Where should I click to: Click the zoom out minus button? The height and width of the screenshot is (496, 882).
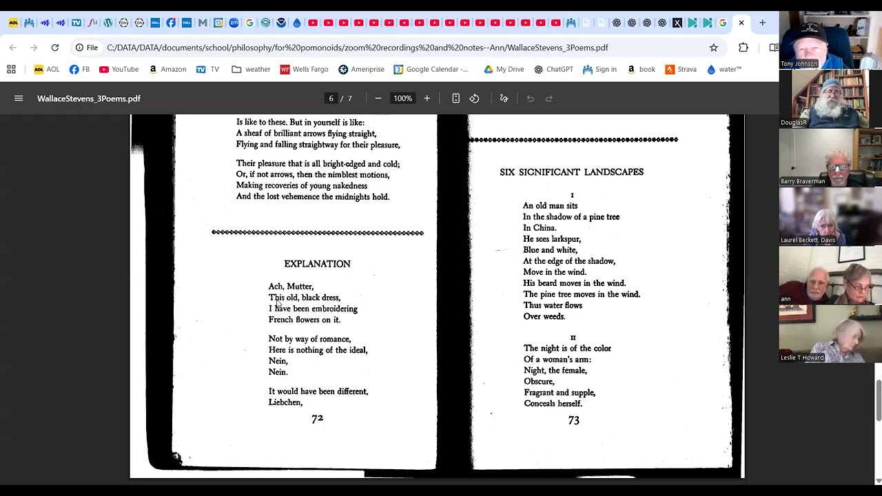[378, 99]
